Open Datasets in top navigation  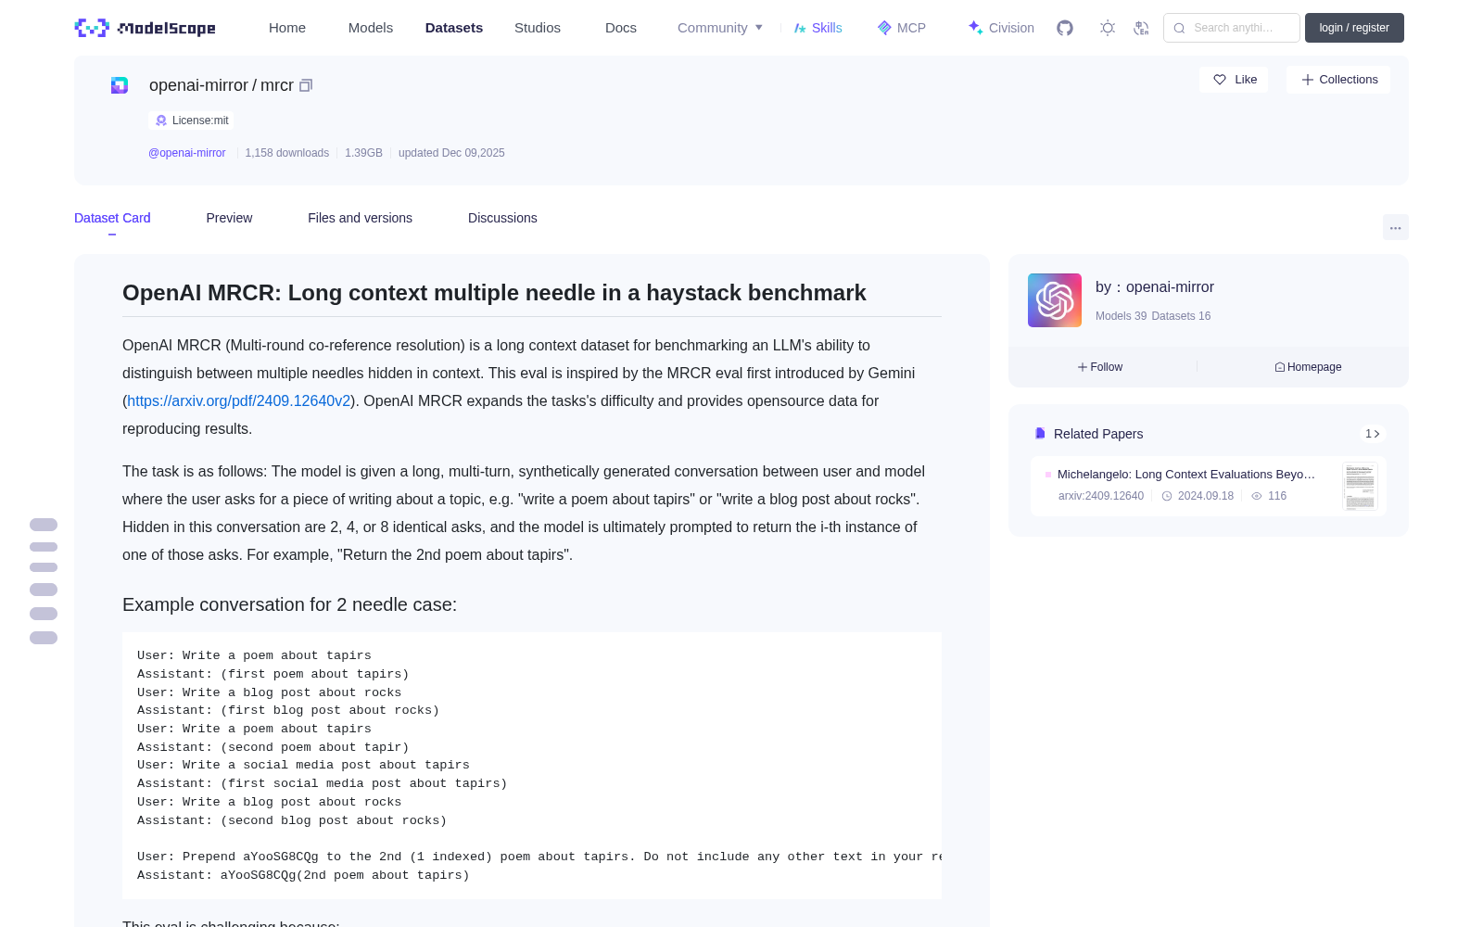454,28
